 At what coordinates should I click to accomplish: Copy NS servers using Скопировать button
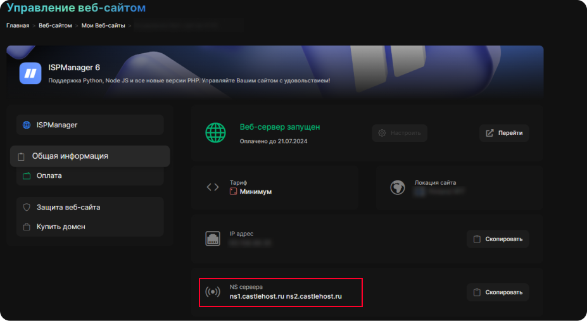pyautogui.click(x=498, y=292)
